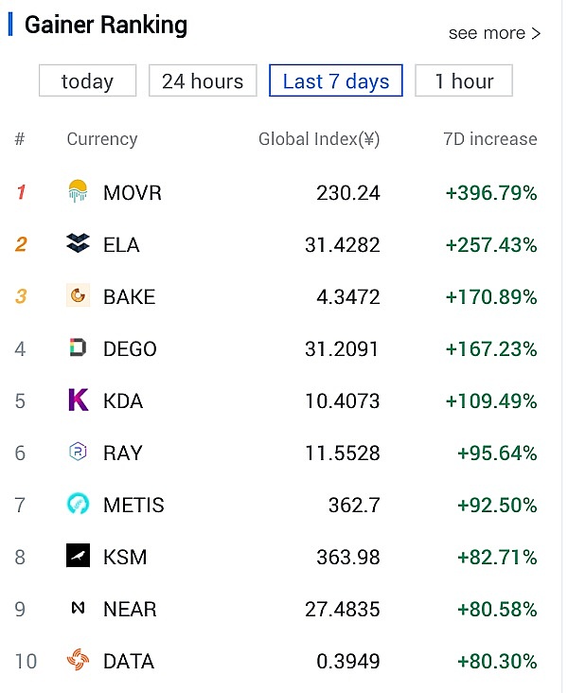Click the DEGO coin icon

click(x=78, y=348)
